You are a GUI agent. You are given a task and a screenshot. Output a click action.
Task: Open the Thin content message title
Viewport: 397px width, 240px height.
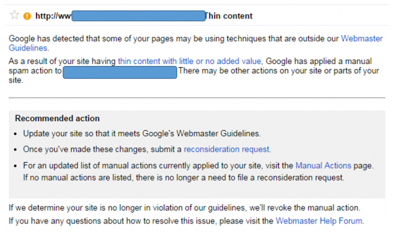click(x=229, y=16)
